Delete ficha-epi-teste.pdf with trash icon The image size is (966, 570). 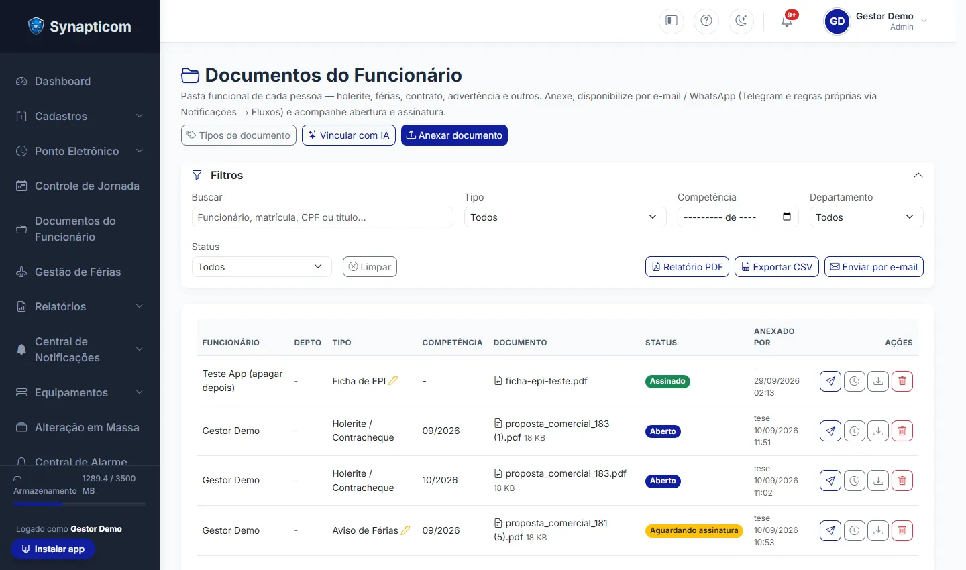902,381
